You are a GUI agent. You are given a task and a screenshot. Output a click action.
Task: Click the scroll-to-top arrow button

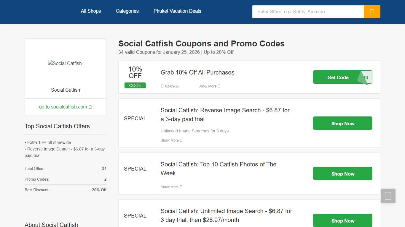pyautogui.click(x=388, y=196)
